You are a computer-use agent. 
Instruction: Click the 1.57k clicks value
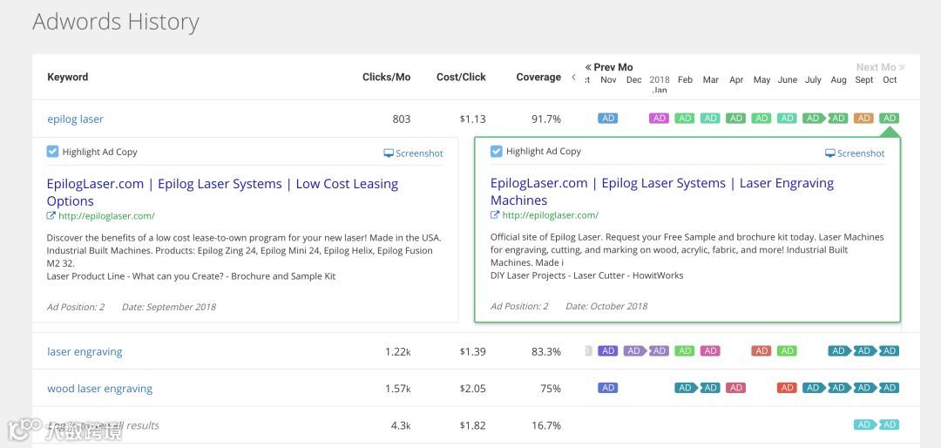click(398, 389)
